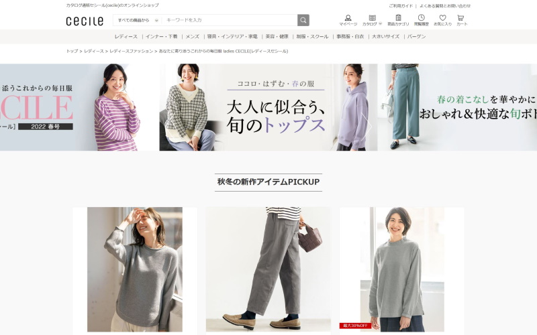Open お気に入り favorites heart icon
The image size is (537, 335).
pos(442,20)
